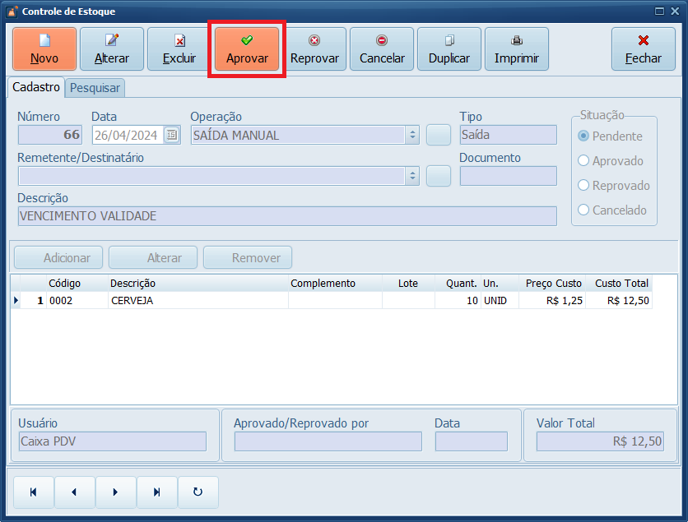Expand the Remetente/Destinatário dropdown

(x=412, y=176)
